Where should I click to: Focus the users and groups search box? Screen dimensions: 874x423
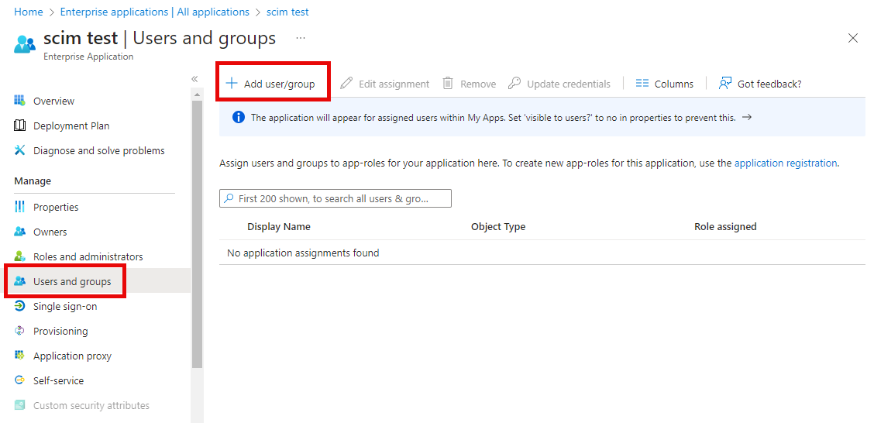(x=335, y=199)
